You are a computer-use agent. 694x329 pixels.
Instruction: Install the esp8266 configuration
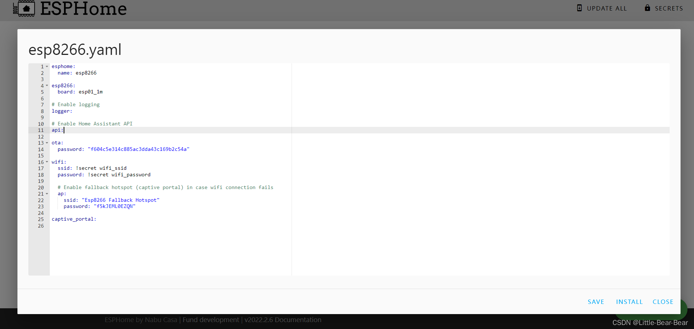tap(629, 302)
